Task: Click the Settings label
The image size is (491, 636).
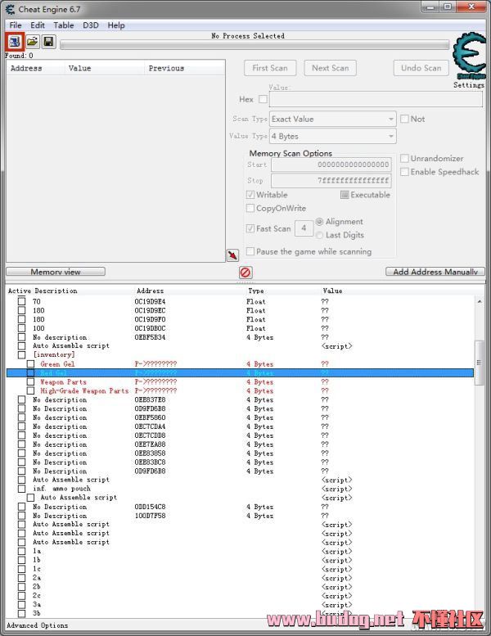Action: 469,85
